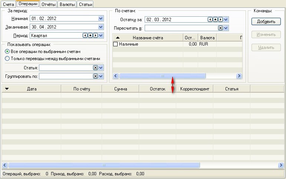
Task: Open the Начиная date dropdown
Action: pos(101,18)
